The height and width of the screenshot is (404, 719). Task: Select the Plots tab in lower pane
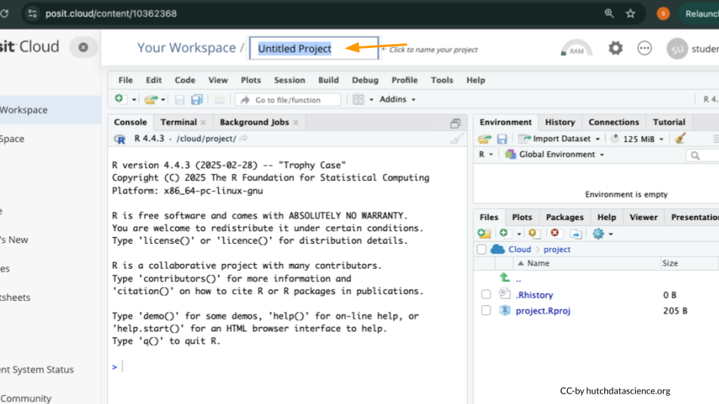(522, 217)
